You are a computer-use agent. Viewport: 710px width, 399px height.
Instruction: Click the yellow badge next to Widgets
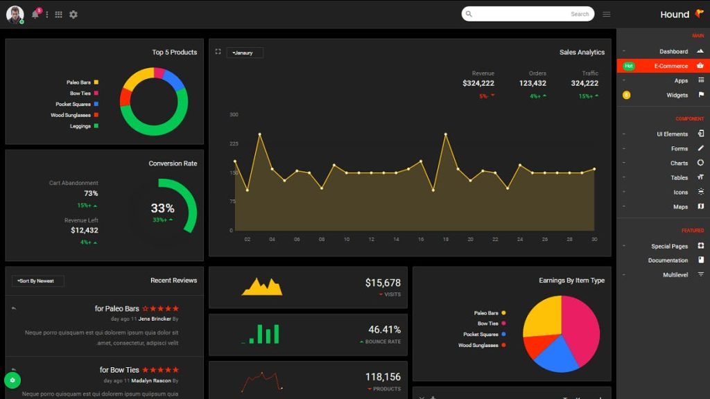(627, 94)
